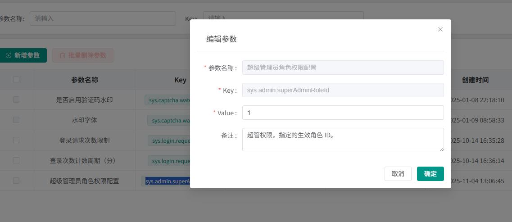The width and height of the screenshot is (512, 222).
Task: Check the 是否启用验证码水印 row checkbox
Action: click(x=16, y=100)
